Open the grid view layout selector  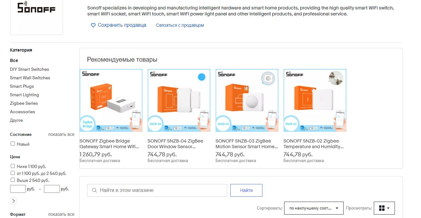click(x=384, y=208)
